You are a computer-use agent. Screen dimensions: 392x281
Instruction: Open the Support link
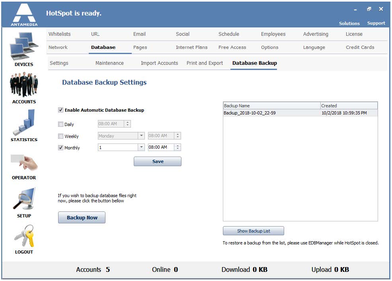[376, 23]
